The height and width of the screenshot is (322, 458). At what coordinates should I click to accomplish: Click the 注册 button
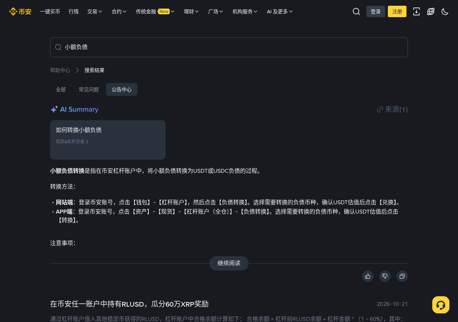(x=397, y=11)
